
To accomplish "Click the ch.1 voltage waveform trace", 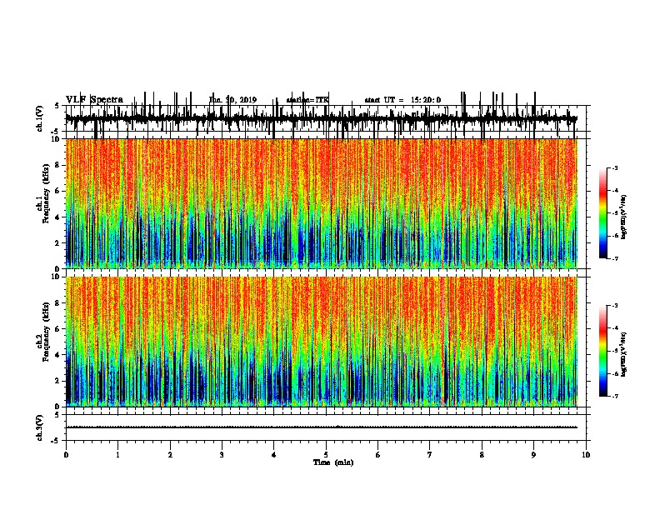I will point(321,118).
